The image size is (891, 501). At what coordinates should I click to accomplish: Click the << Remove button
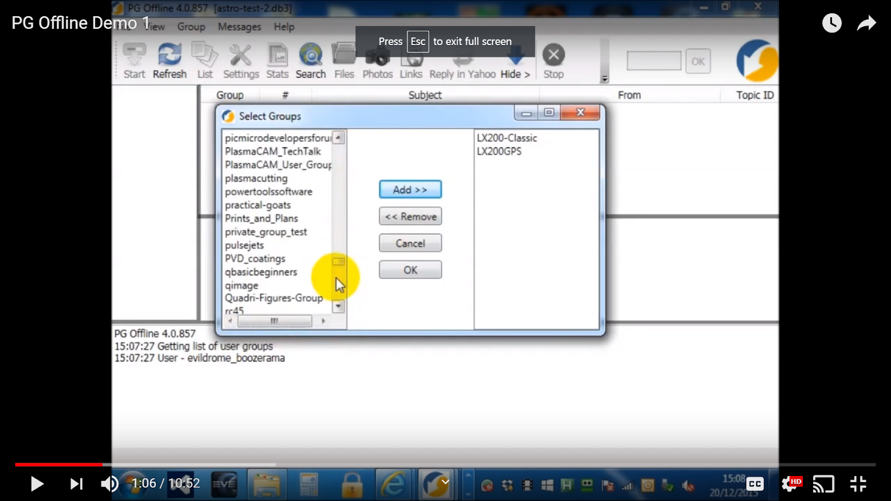[410, 216]
